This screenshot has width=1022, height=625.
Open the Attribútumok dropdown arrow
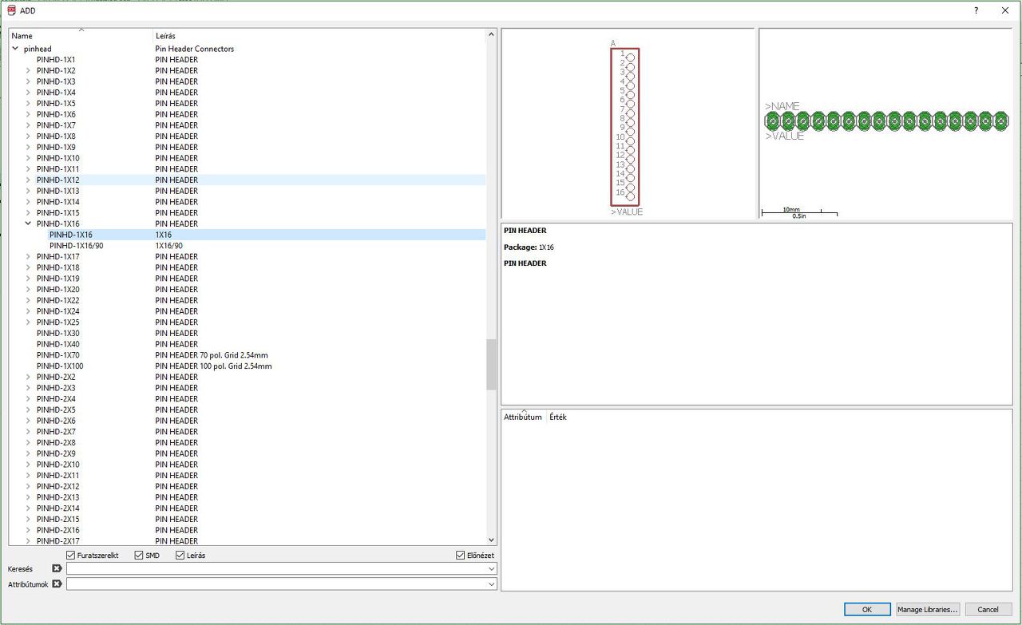(491, 584)
